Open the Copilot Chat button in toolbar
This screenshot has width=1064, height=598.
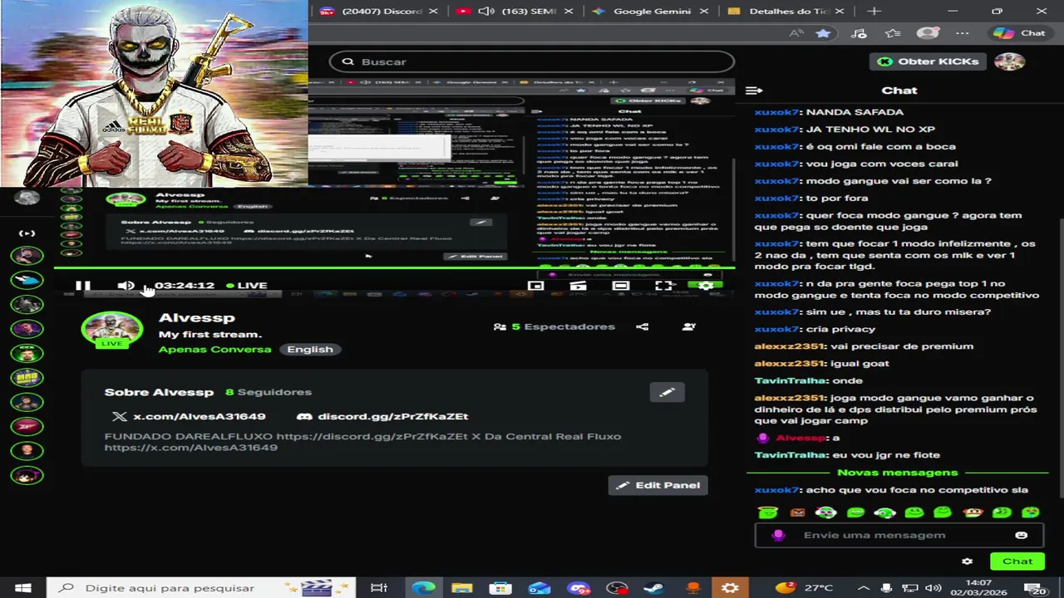point(1020,33)
